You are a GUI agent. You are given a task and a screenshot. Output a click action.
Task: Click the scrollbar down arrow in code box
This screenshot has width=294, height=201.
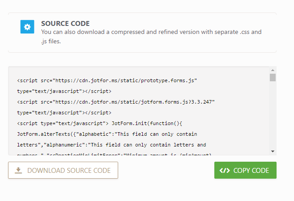(x=273, y=152)
